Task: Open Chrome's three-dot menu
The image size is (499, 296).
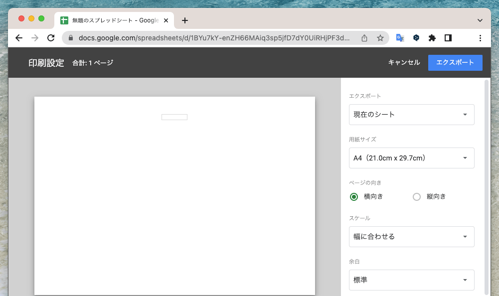Action: tap(480, 38)
